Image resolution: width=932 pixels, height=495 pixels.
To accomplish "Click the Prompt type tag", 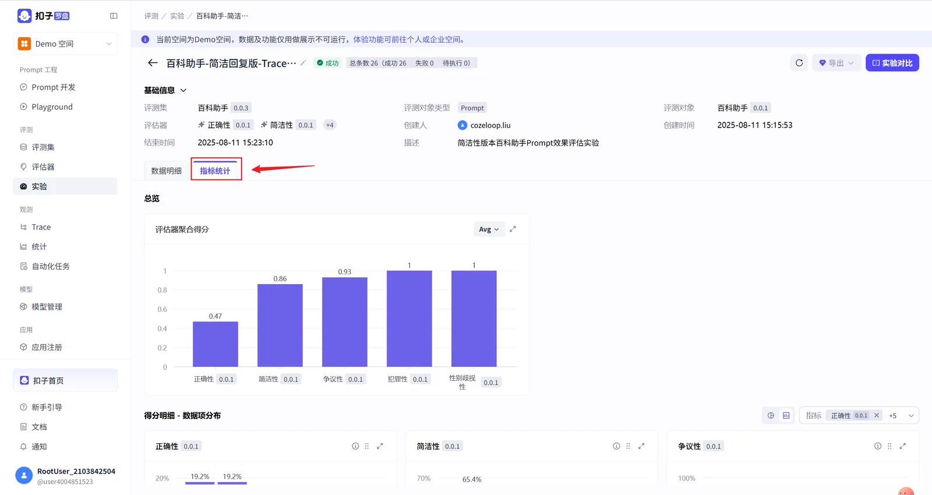I will 472,108.
